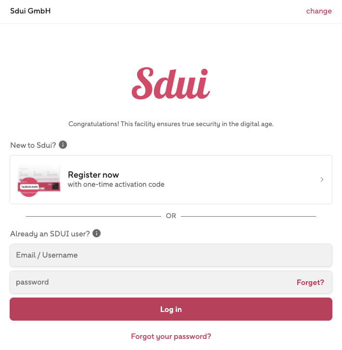Open the Forgot your password? link
This screenshot has height=350, width=342.
click(171, 337)
